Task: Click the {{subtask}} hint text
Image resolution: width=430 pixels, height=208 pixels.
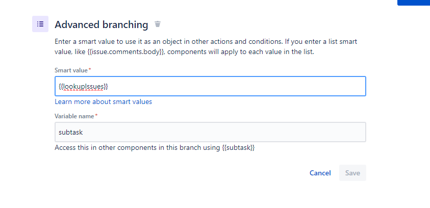Action: [238, 148]
